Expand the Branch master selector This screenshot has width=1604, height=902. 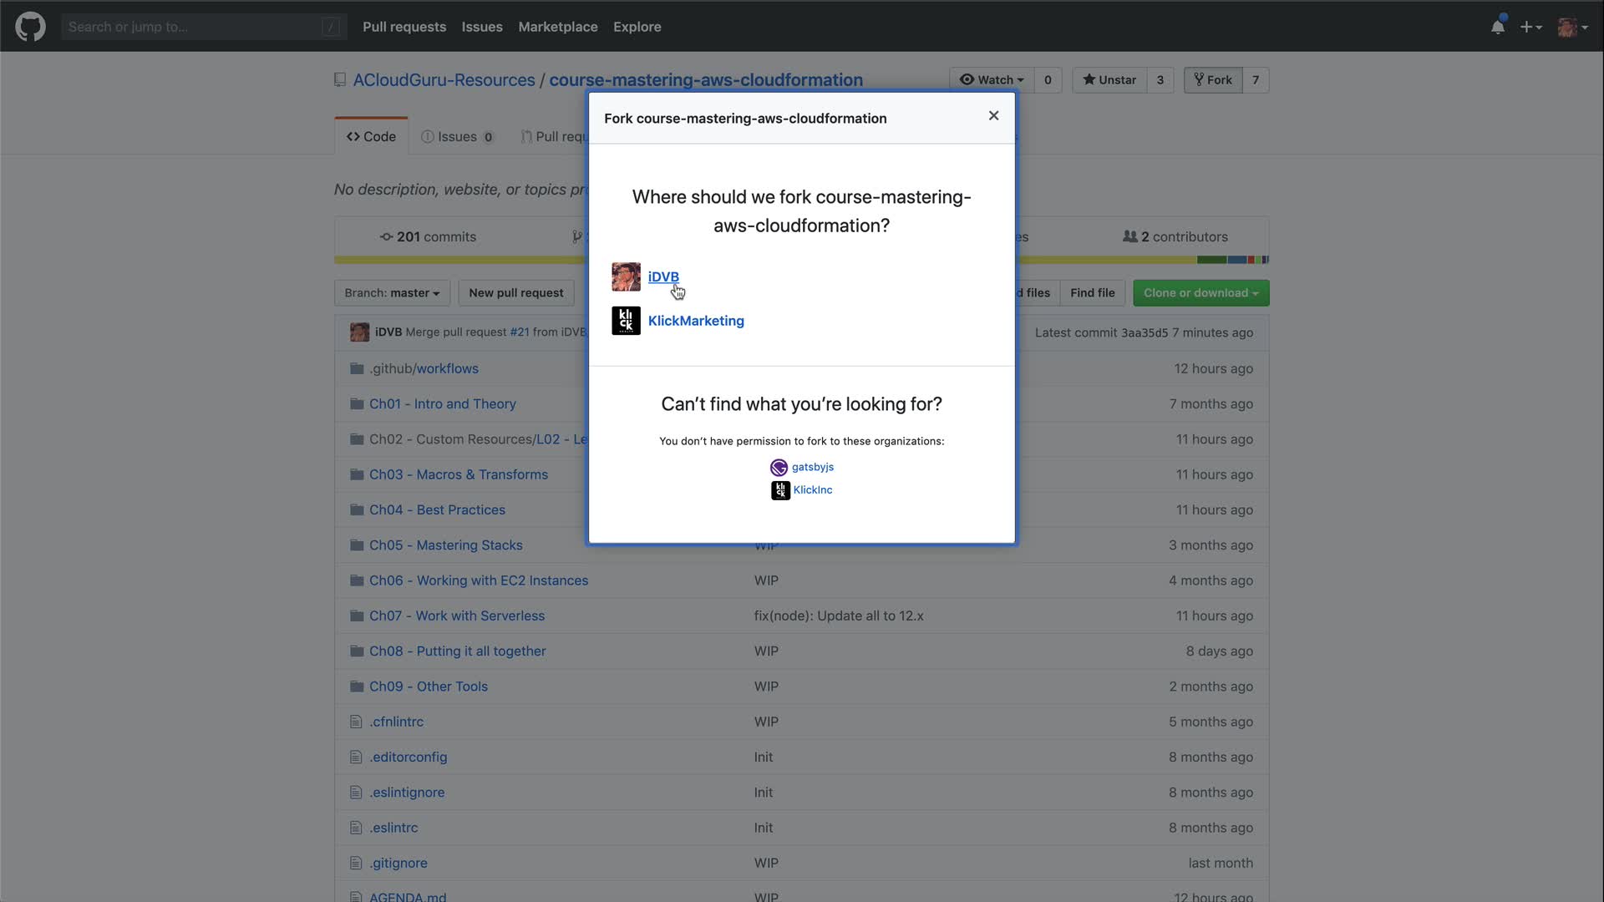point(392,293)
